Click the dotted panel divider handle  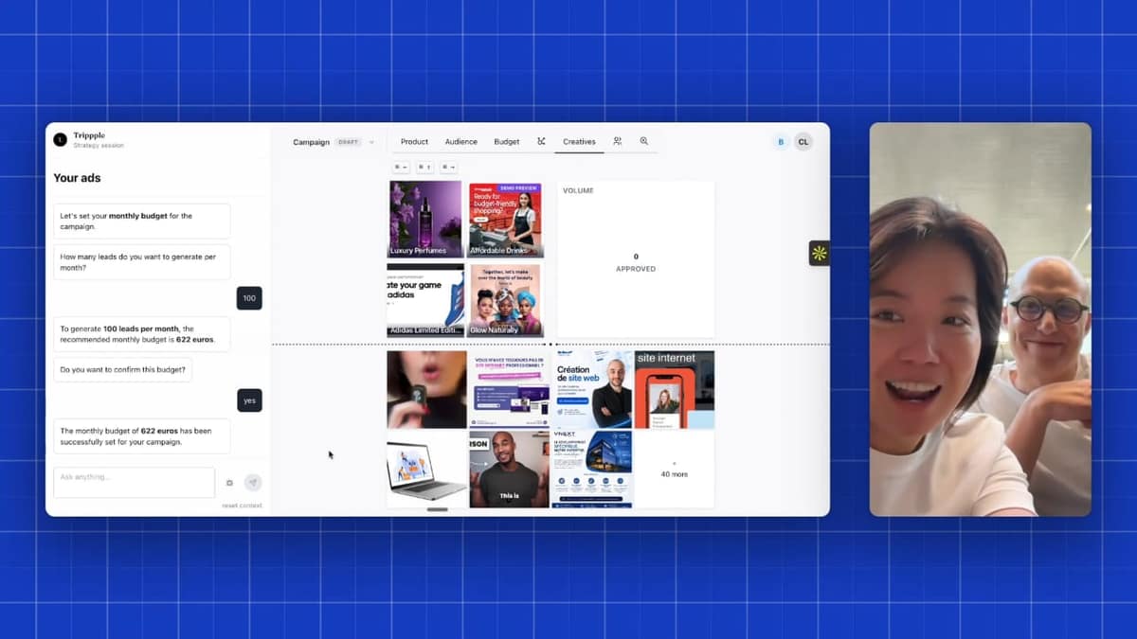551,344
